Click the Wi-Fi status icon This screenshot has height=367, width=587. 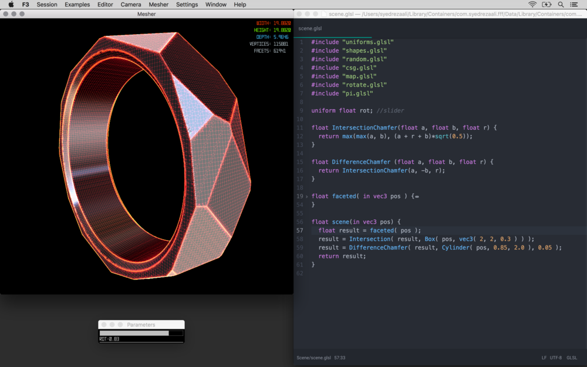[532, 5]
